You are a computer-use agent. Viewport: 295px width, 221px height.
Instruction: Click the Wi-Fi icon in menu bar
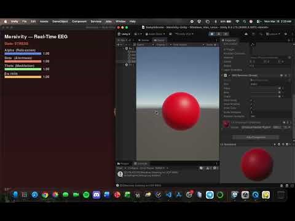237,21
